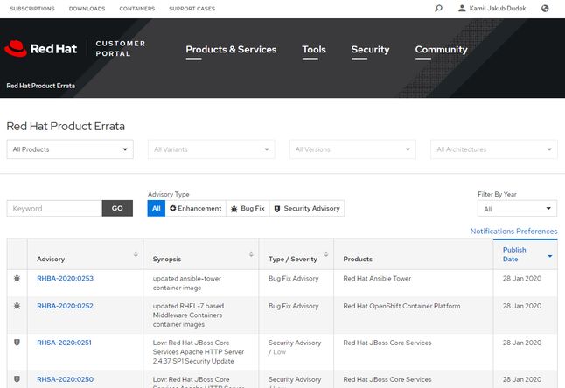Open the Filter By Year dropdown
The image size is (565, 388).
[x=517, y=209]
